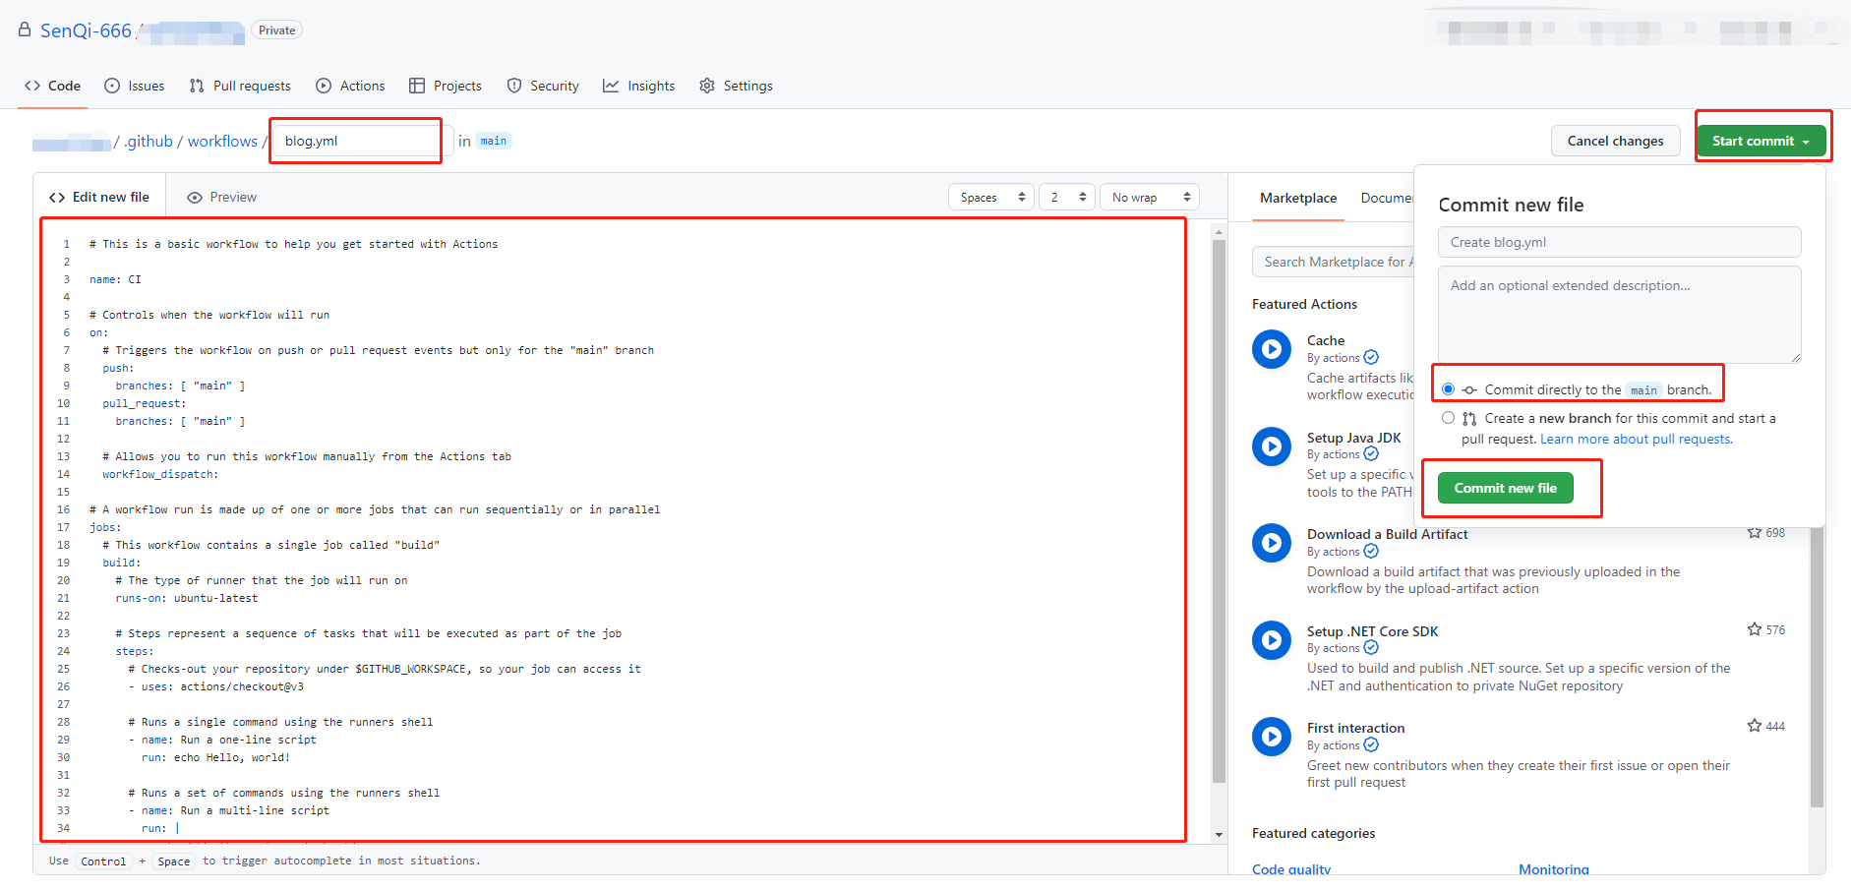Screen dimensions: 1851x891
Task: Click the 698 star icon
Action: tap(1754, 533)
